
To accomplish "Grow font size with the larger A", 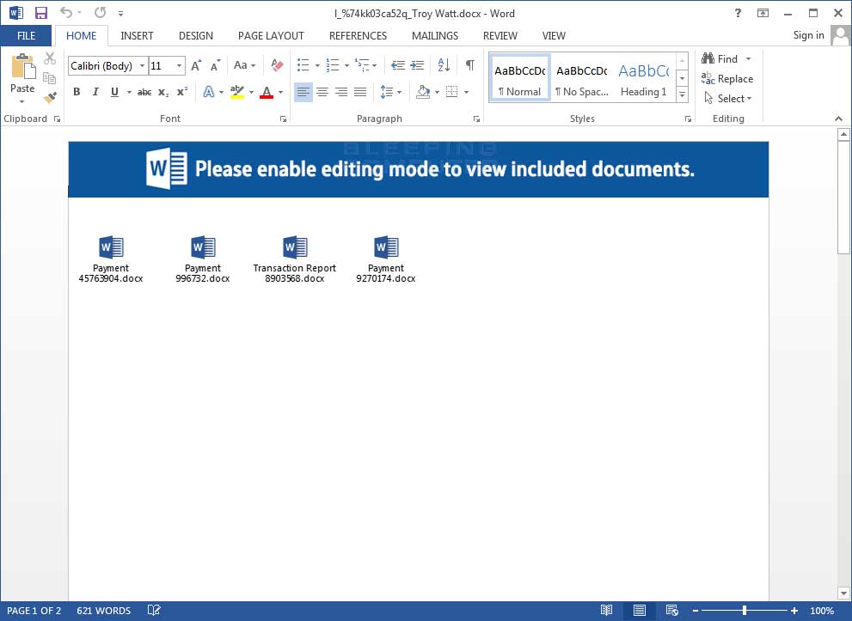I will click(196, 65).
